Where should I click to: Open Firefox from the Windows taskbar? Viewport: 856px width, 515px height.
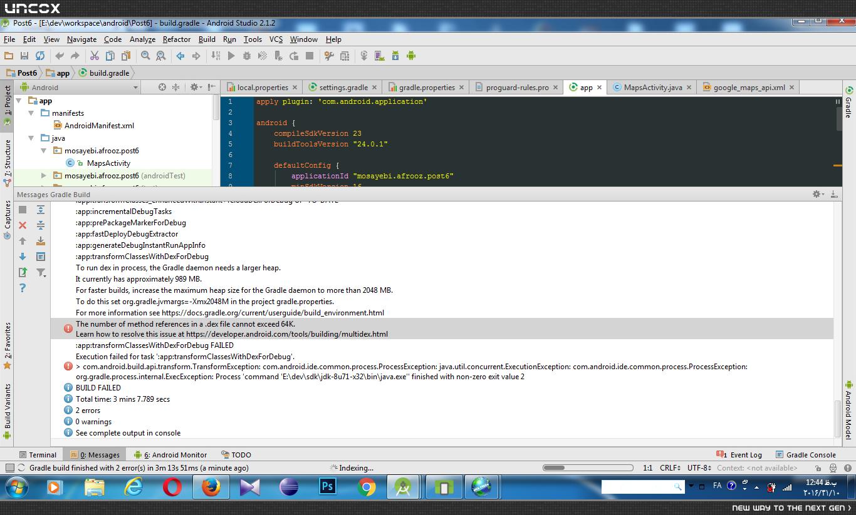pyautogui.click(x=211, y=487)
